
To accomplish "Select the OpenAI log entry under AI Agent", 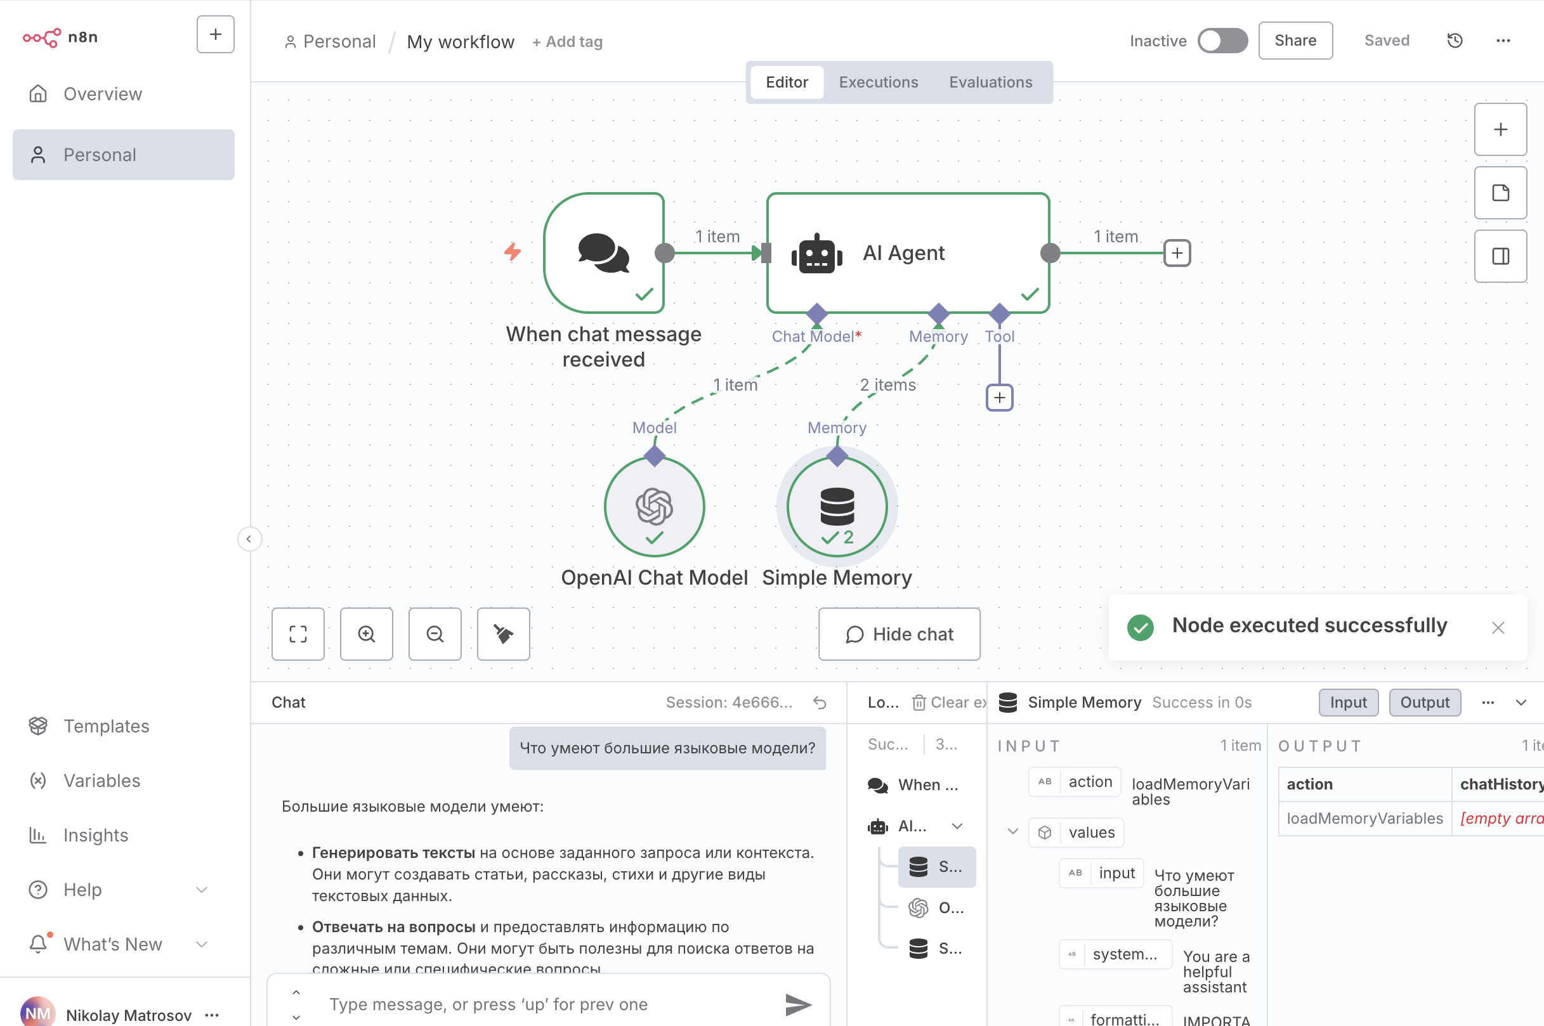I will click(x=936, y=907).
